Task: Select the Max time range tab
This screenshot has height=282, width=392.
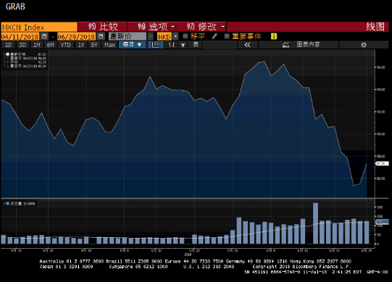Action: coord(109,45)
